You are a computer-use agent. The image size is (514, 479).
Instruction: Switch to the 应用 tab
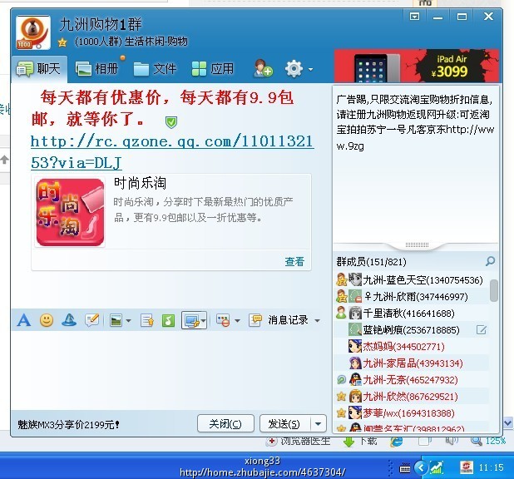coord(213,69)
